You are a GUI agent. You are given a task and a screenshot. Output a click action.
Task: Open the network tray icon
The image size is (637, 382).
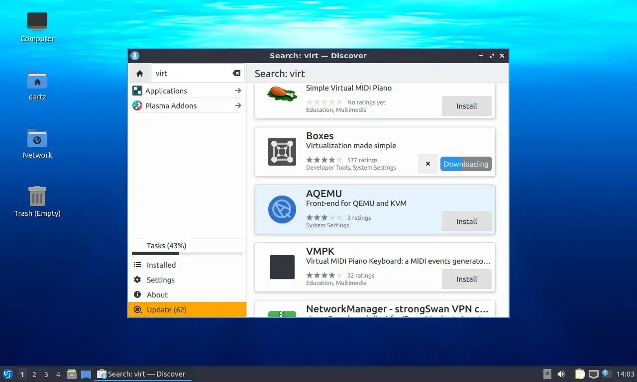(593, 374)
